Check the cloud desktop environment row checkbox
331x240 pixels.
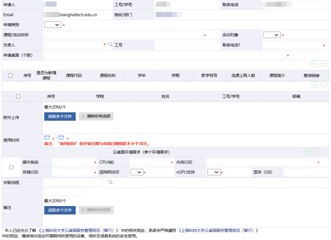point(11,167)
